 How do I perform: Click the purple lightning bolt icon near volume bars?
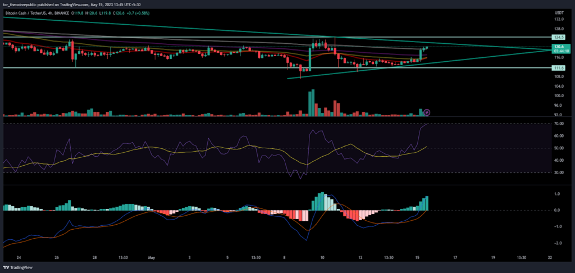tap(427, 112)
